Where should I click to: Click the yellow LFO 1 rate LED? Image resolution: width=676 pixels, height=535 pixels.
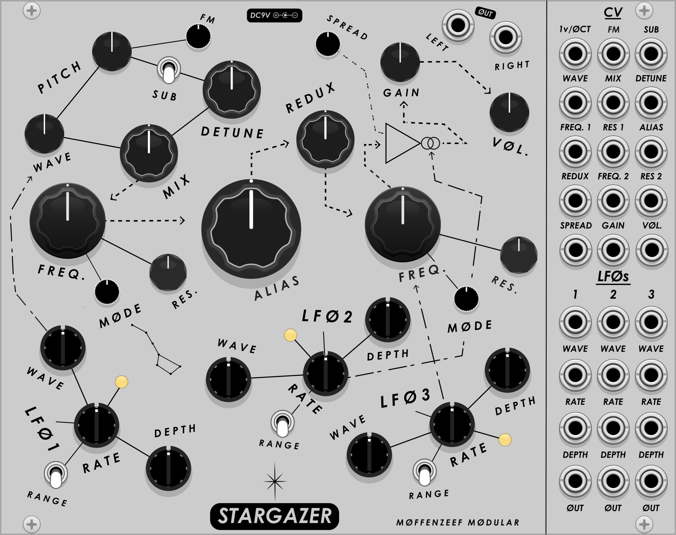click(121, 382)
